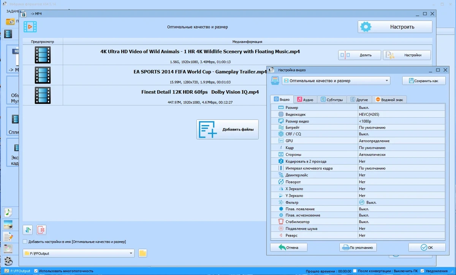
Task: Click the Стабилизатор icon
Action: pos(281,222)
